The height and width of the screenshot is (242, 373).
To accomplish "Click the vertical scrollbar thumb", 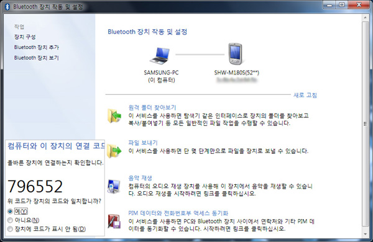I will click(365, 123).
